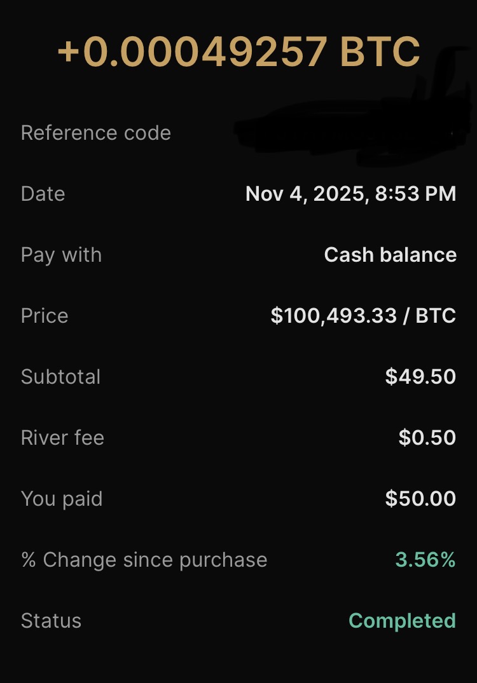The width and height of the screenshot is (477, 683).
Task: Click the Price label
Action: pyautogui.click(x=45, y=316)
